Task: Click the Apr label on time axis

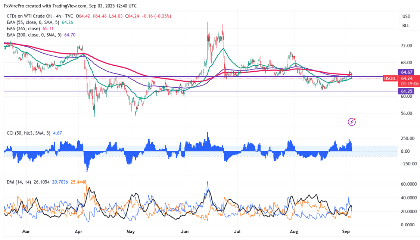Action: pyautogui.click(x=78, y=231)
